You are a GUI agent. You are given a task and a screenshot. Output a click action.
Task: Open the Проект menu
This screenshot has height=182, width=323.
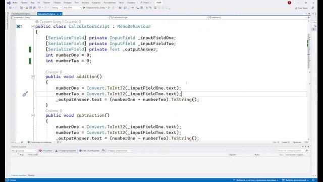47,3
